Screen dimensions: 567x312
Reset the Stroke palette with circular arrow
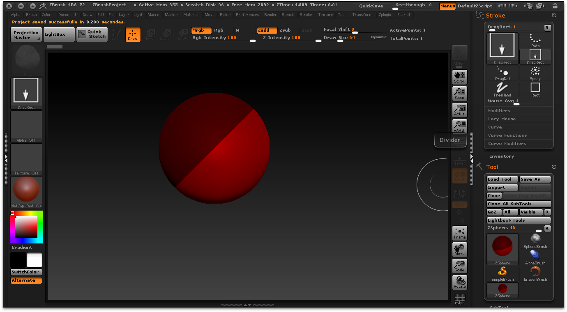click(554, 16)
